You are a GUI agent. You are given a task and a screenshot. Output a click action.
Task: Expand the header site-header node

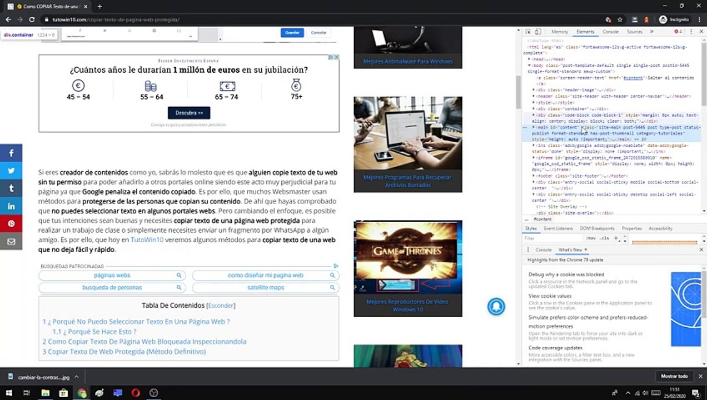(534, 96)
